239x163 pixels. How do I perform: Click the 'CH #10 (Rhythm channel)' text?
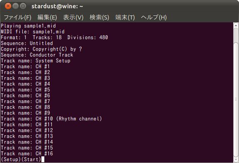[69, 119]
